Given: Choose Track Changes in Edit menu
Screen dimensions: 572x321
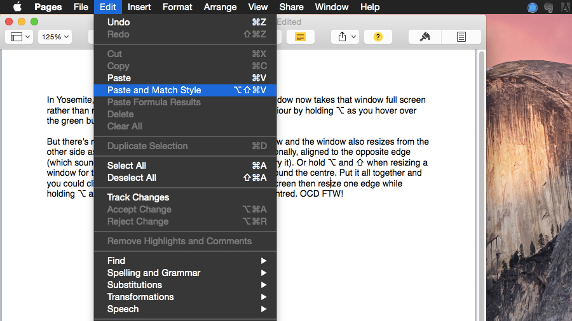Looking at the screenshot, I should (x=186, y=197).
